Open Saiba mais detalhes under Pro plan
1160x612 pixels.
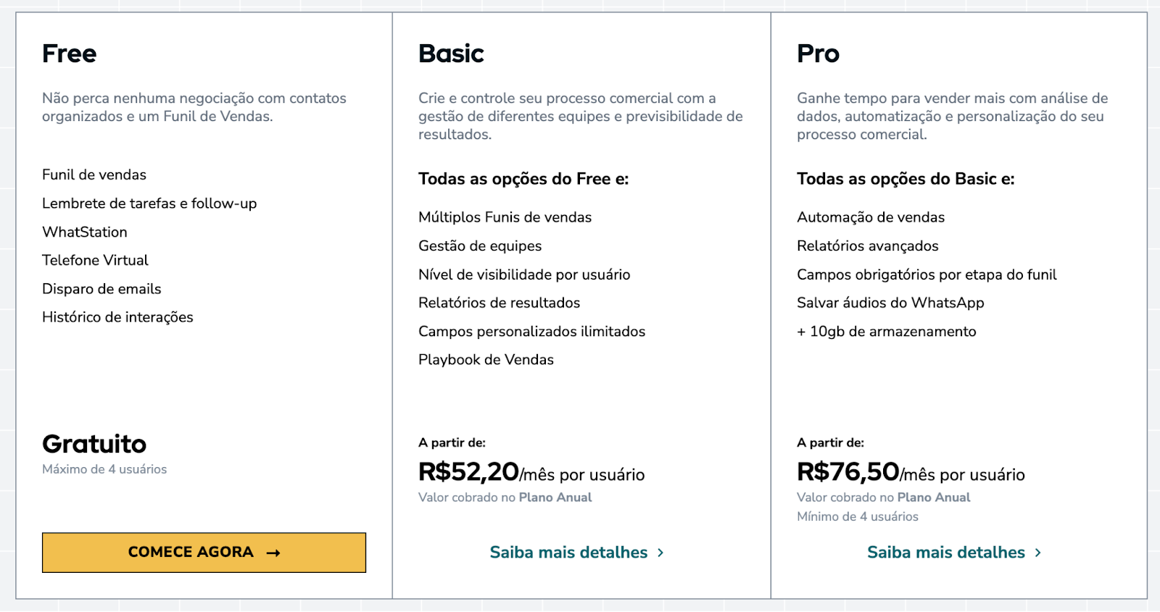coord(954,553)
